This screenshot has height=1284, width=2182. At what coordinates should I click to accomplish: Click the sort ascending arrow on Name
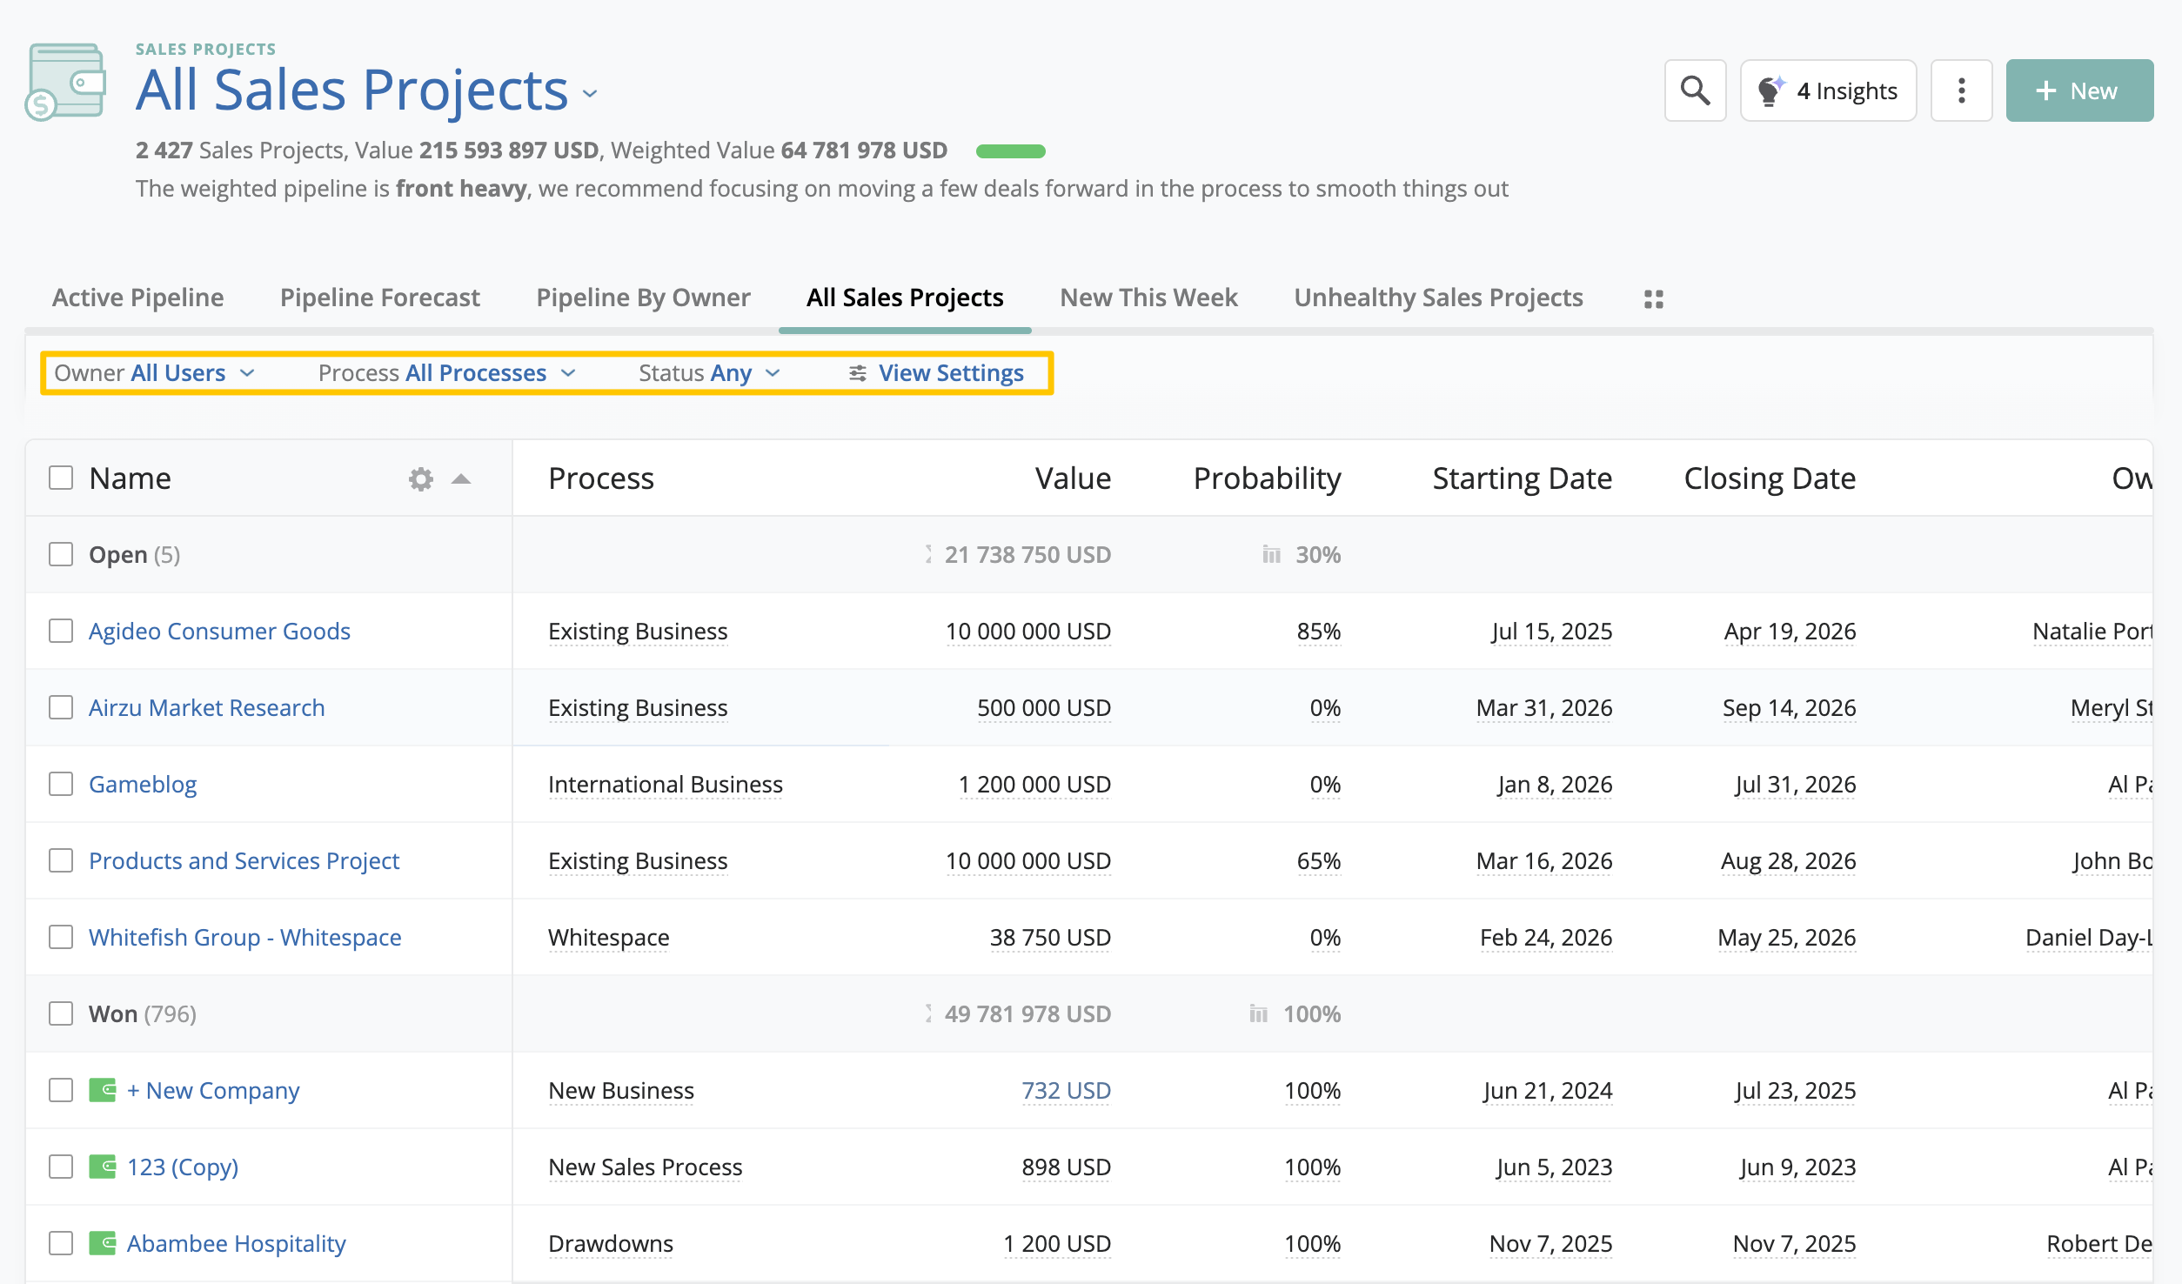461,478
